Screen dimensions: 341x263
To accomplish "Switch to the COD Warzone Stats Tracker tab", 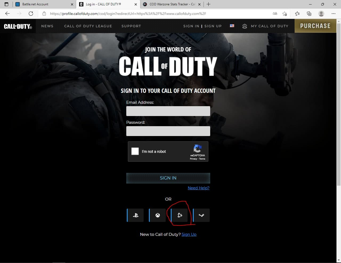I will [x=172, y=4].
